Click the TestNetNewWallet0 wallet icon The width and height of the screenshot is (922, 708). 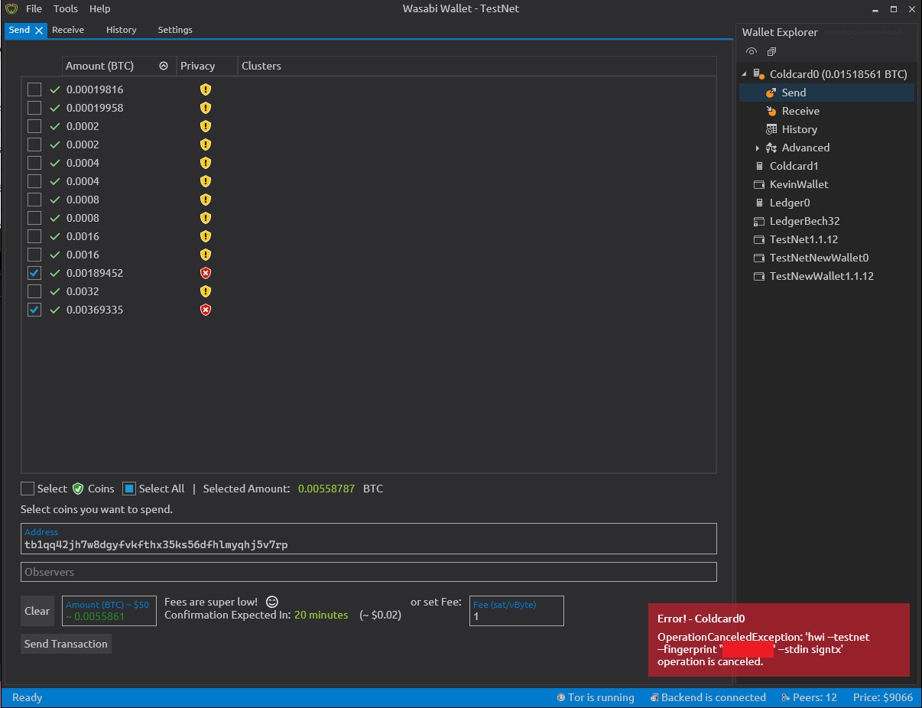click(759, 258)
